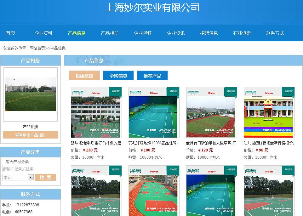Viewport: 303px width, 216px height.
Task: Click the 暂无产品分类 text
Action: 17,162
